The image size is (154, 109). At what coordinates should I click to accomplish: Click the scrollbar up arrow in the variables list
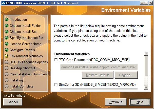pyautogui.click(x=146, y=54)
